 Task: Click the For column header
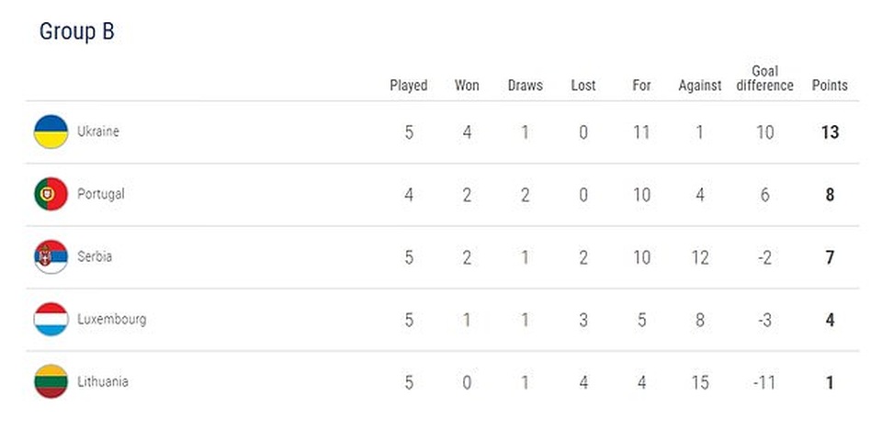(x=641, y=85)
